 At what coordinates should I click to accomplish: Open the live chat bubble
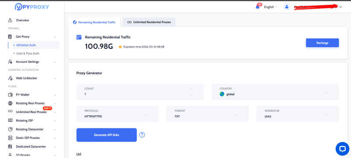point(342,149)
